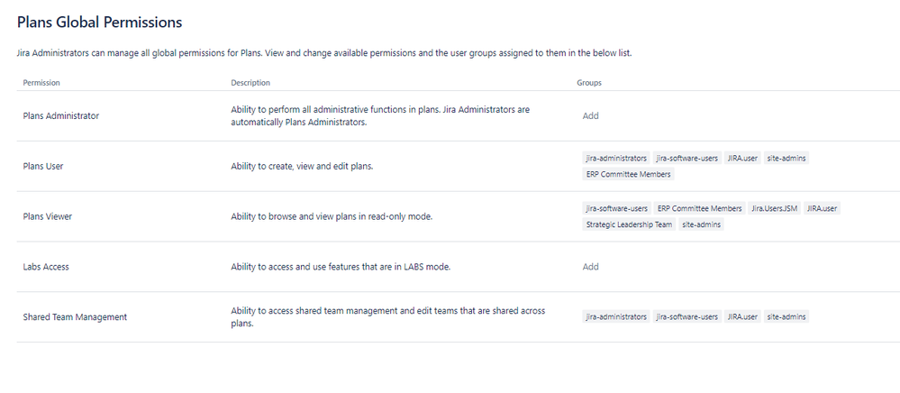Click the Jira.Users.JSM group tag
The height and width of the screenshot is (393, 900).
(x=774, y=208)
